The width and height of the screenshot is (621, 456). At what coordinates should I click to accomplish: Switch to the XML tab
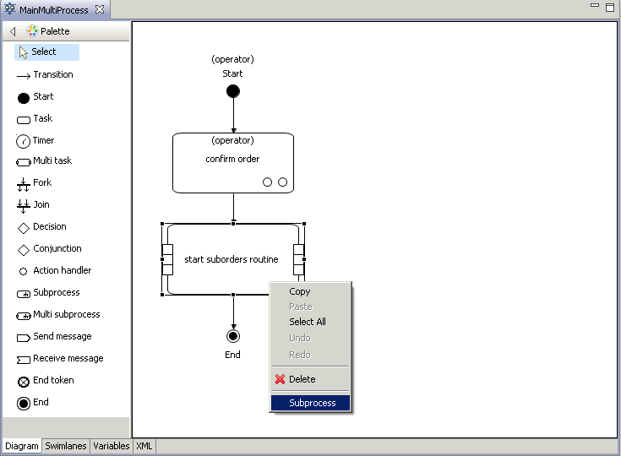(x=144, y=446)
